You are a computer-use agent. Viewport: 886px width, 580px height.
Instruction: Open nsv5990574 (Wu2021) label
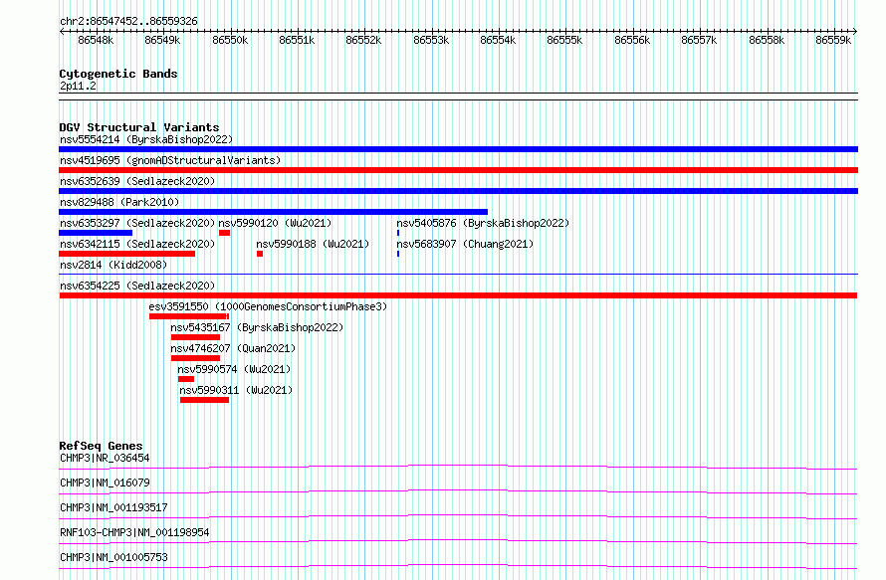click(x=234, y=369)
